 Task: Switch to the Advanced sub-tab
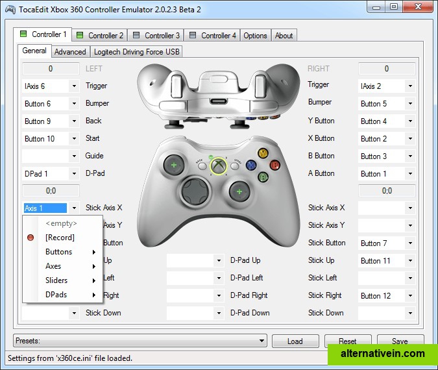(x=70, y=52)
